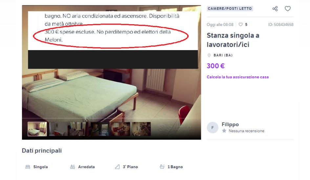
Task: Click the location pin beside Bari (BA)
Action: coord(209,55)
